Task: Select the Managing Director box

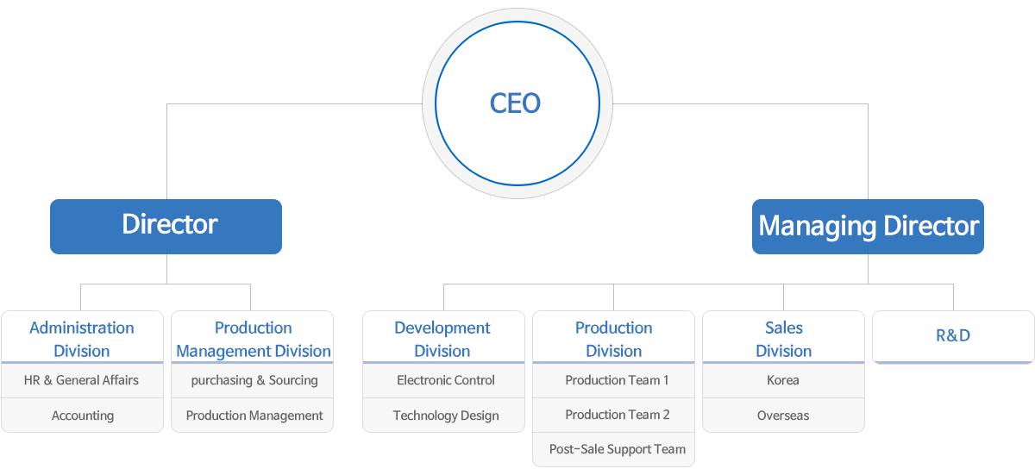Action: [868, 227]
